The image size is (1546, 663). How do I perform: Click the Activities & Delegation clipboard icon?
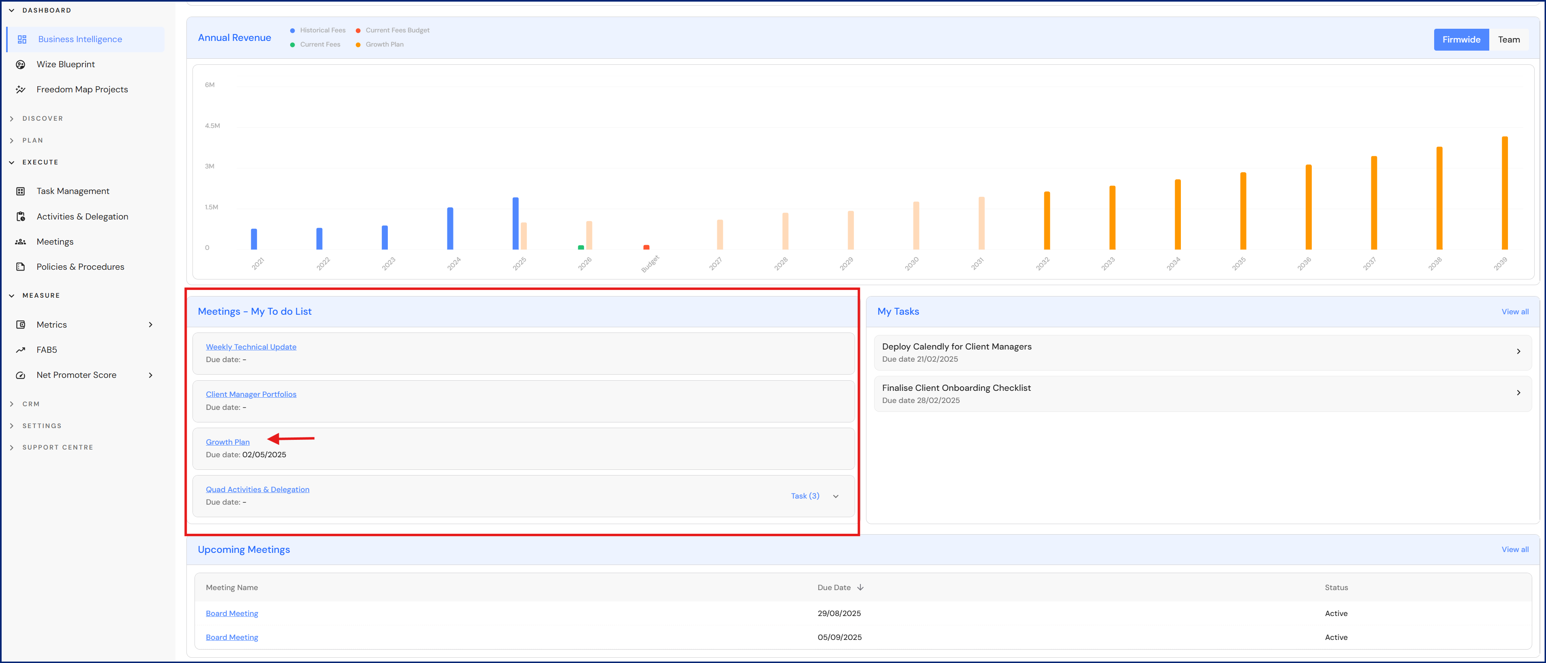click(20, 217)
